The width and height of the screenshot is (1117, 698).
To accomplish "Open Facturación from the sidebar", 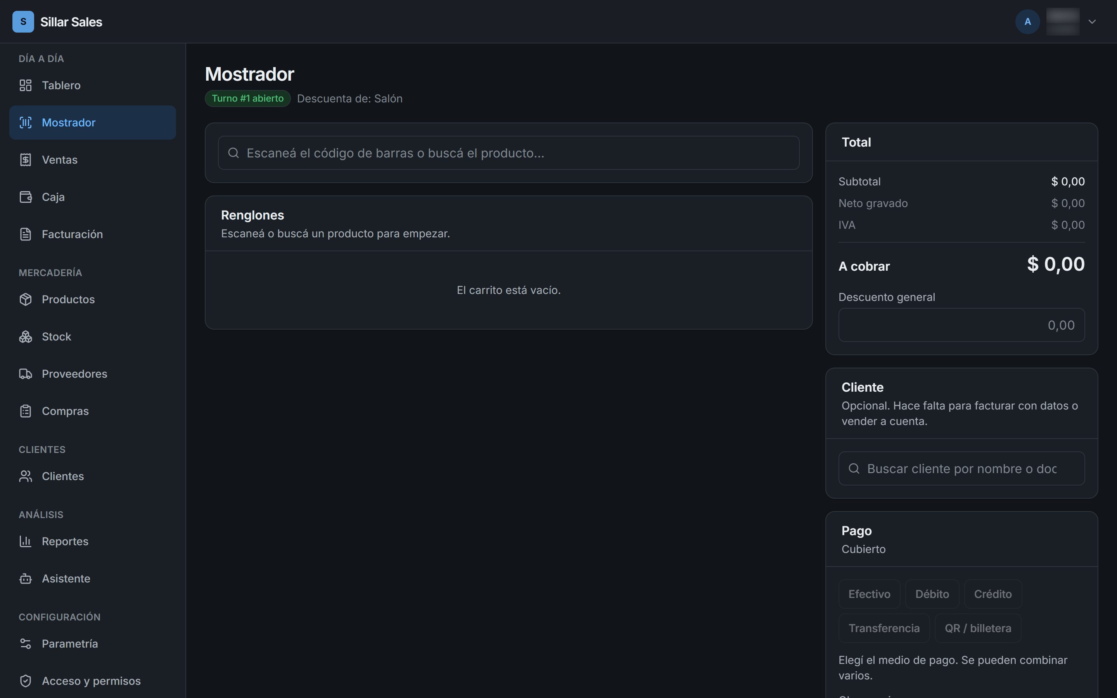I will (92, 234).
